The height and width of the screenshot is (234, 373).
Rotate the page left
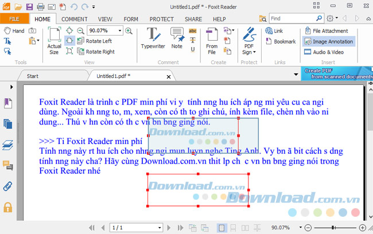94,41
